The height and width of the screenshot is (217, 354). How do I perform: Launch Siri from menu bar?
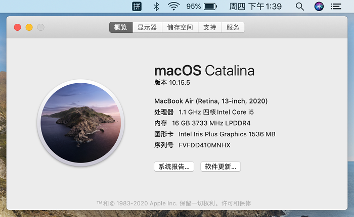(x=319, y=7)
